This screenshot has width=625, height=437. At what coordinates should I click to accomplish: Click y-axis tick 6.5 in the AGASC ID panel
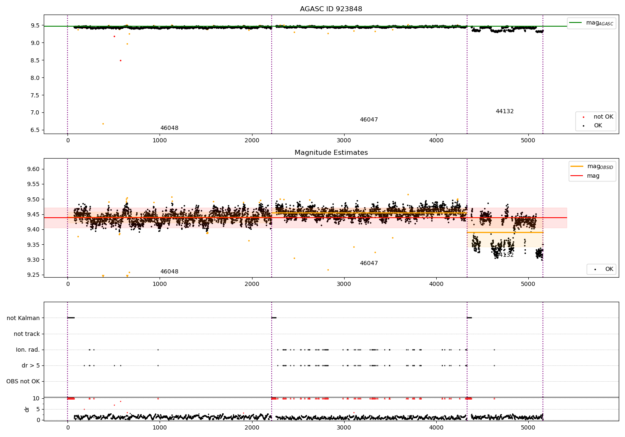coord(35,130)
